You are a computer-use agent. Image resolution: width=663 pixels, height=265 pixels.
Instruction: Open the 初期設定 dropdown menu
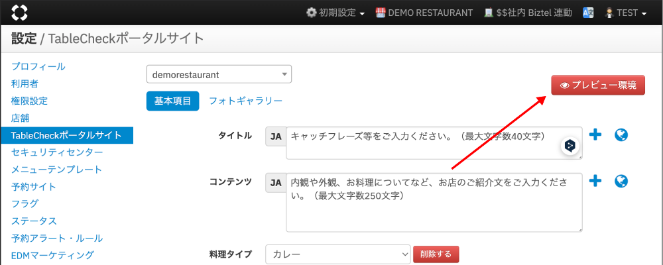(x=335, y=13)
